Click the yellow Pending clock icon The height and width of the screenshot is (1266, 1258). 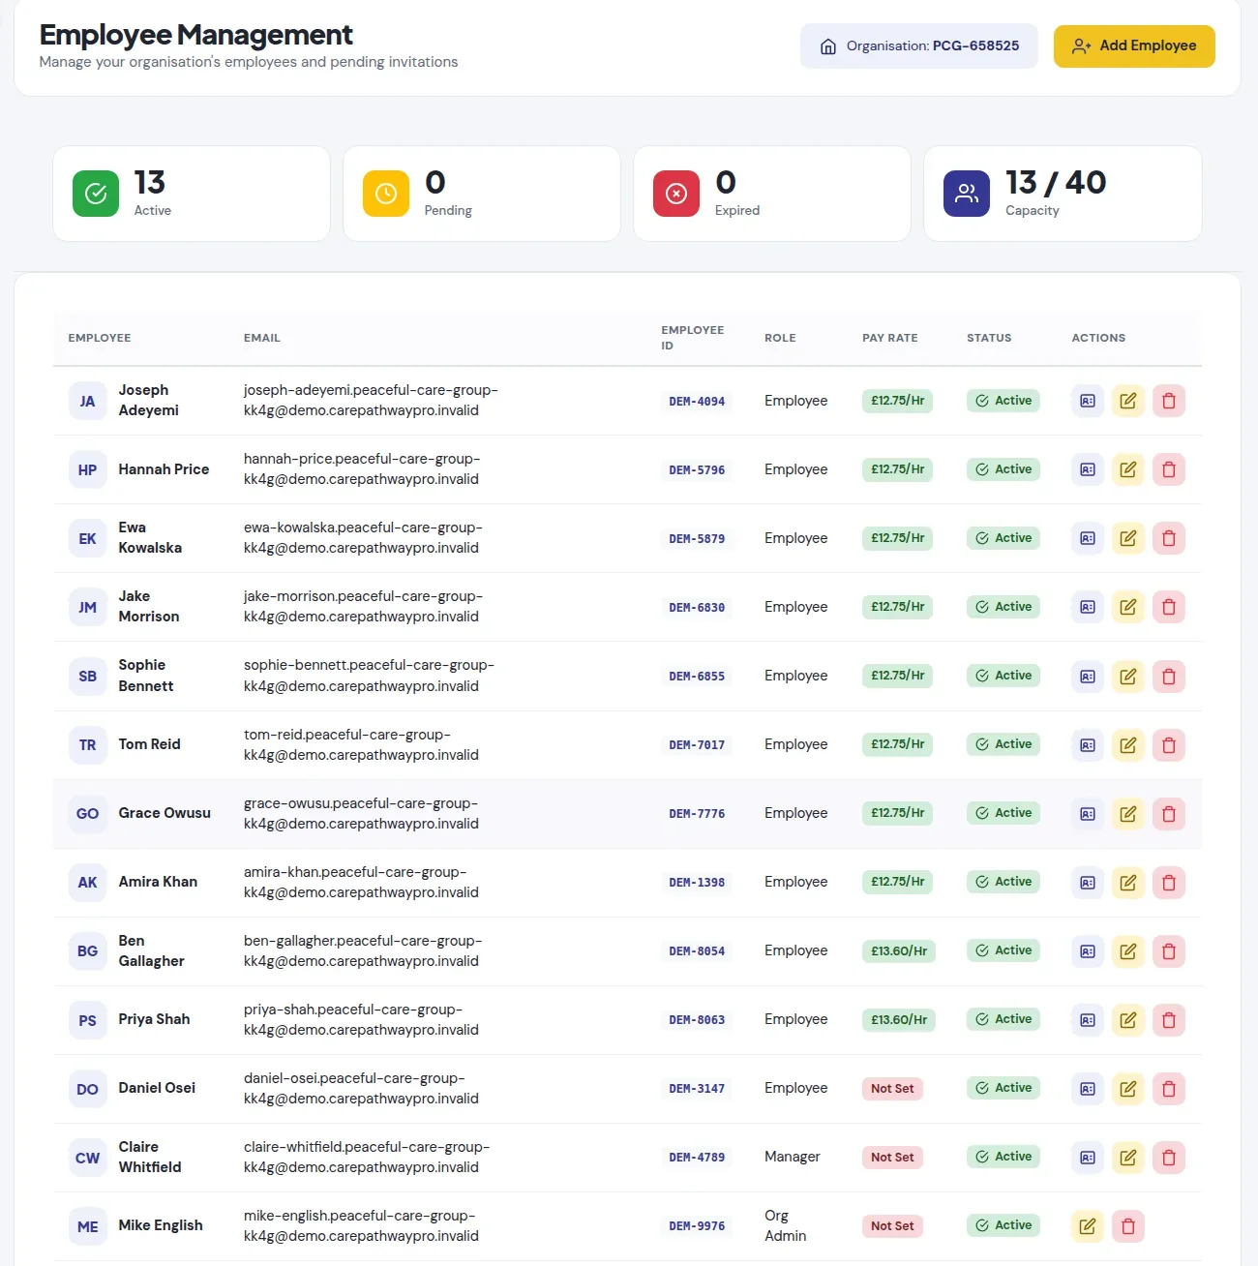[386, 194]
